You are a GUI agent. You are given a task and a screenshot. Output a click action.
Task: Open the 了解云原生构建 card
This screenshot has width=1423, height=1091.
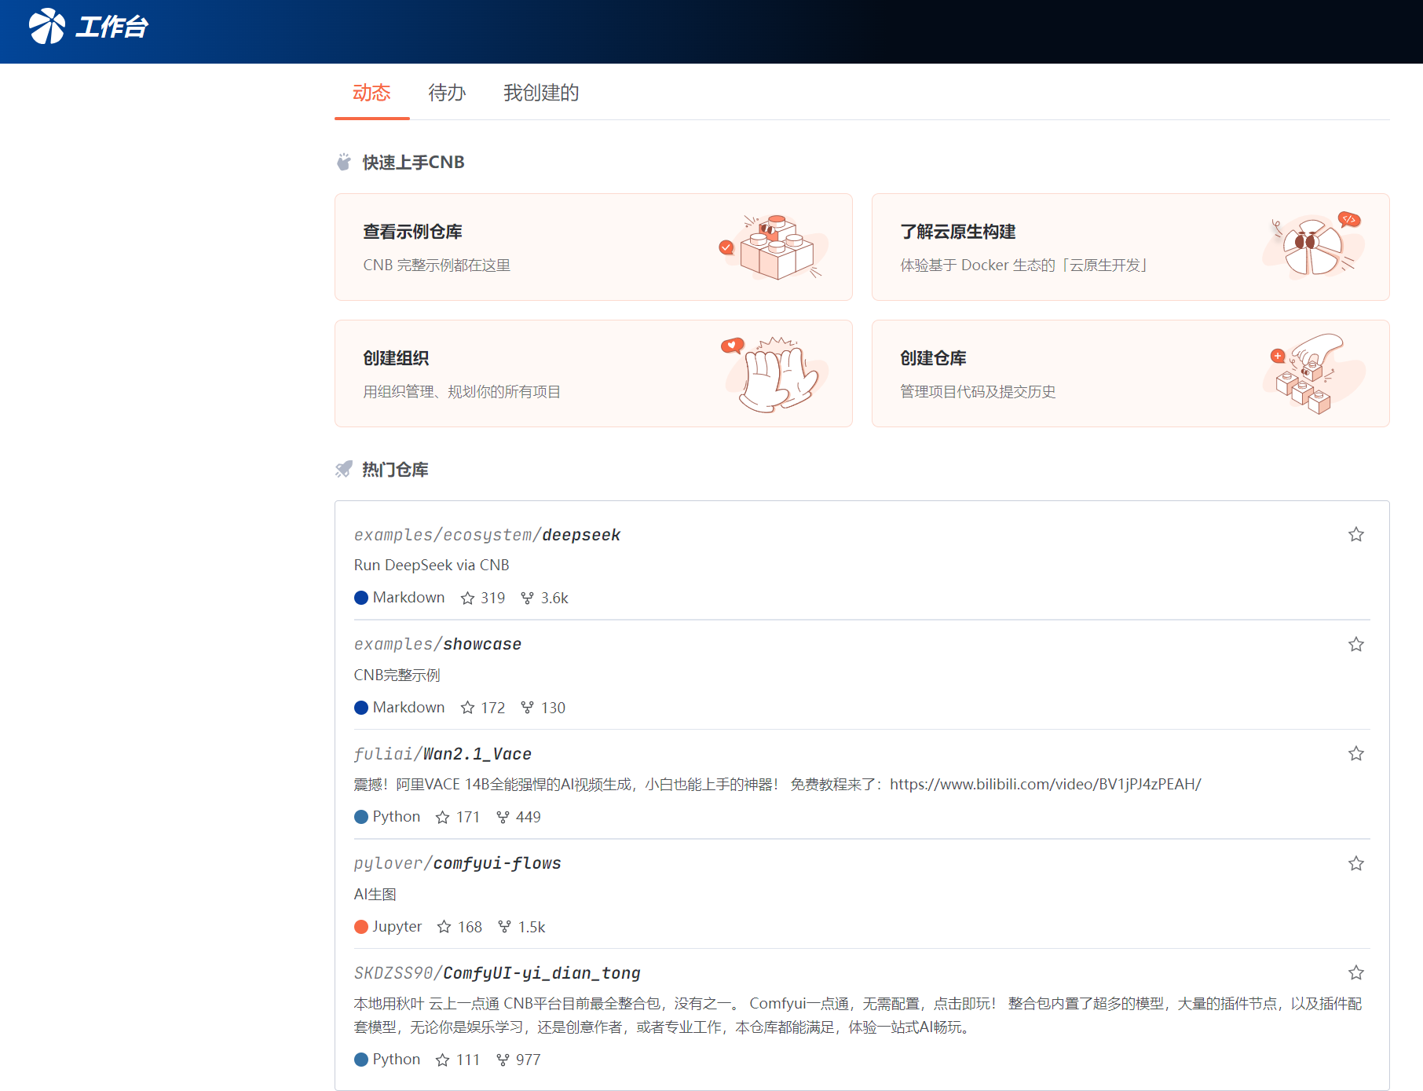tap(1130, 247)
